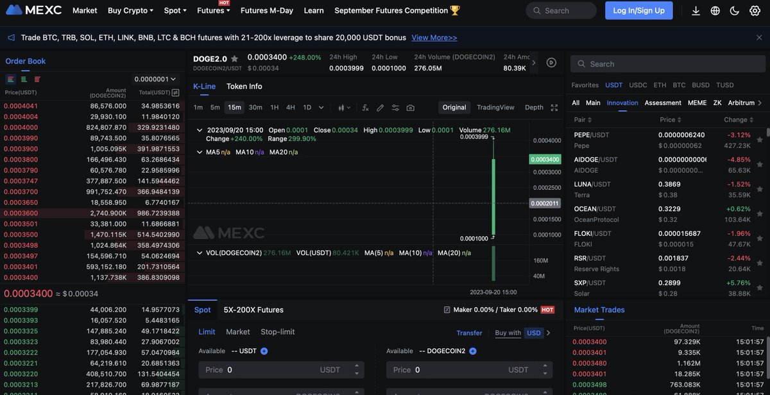770x395 pixels.
Task: Favorite the SXP/USDT pair star
Action: [x=760, y=288]
